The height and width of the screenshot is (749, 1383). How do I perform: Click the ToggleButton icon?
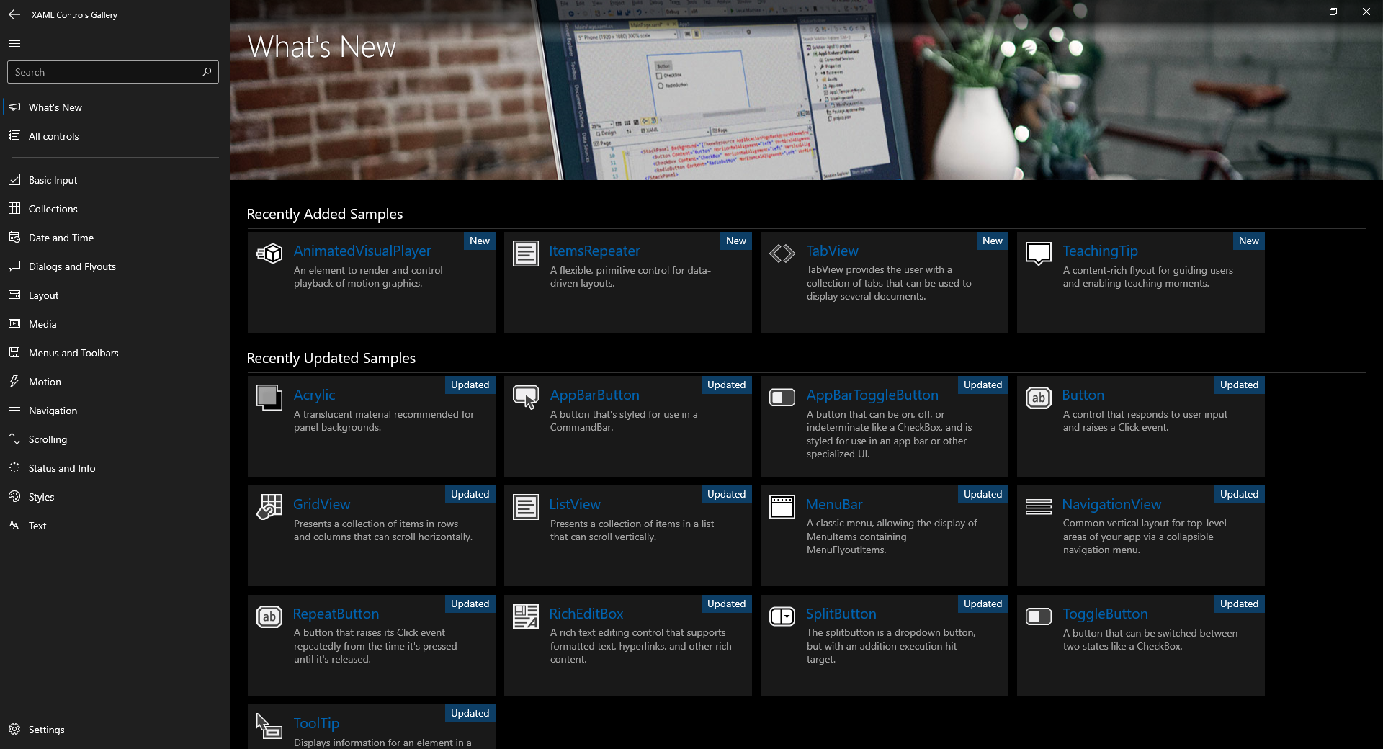pos(1039,616)
